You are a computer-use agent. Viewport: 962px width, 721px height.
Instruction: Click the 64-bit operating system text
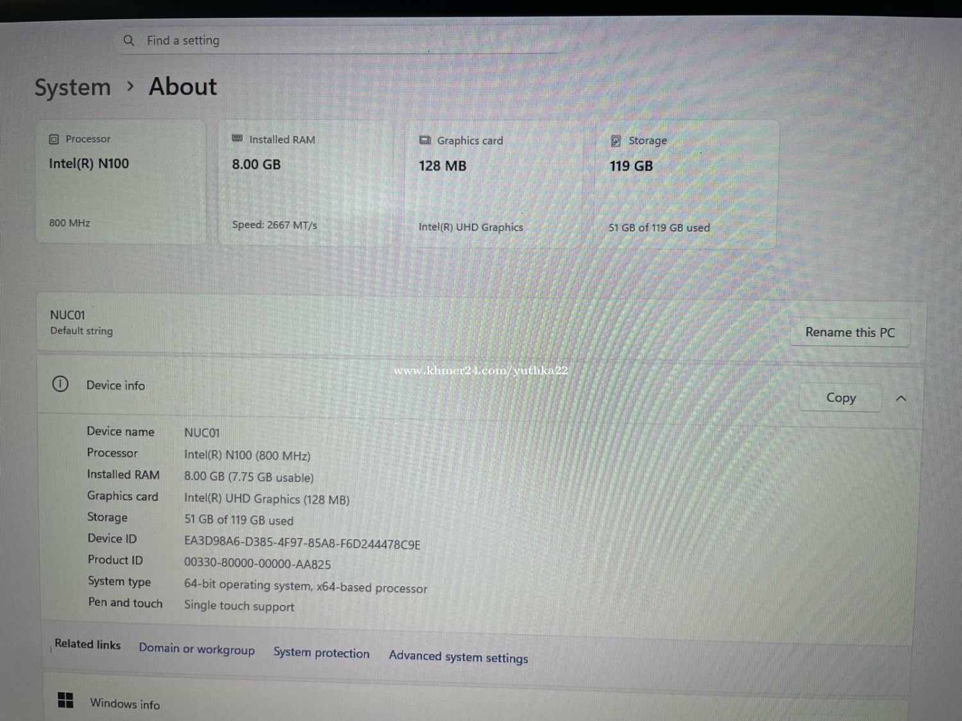305,586
